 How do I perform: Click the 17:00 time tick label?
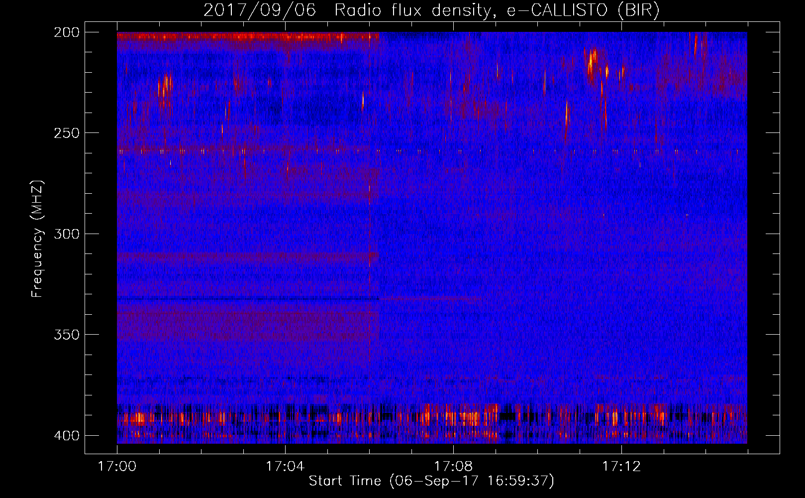pos(117,467)
